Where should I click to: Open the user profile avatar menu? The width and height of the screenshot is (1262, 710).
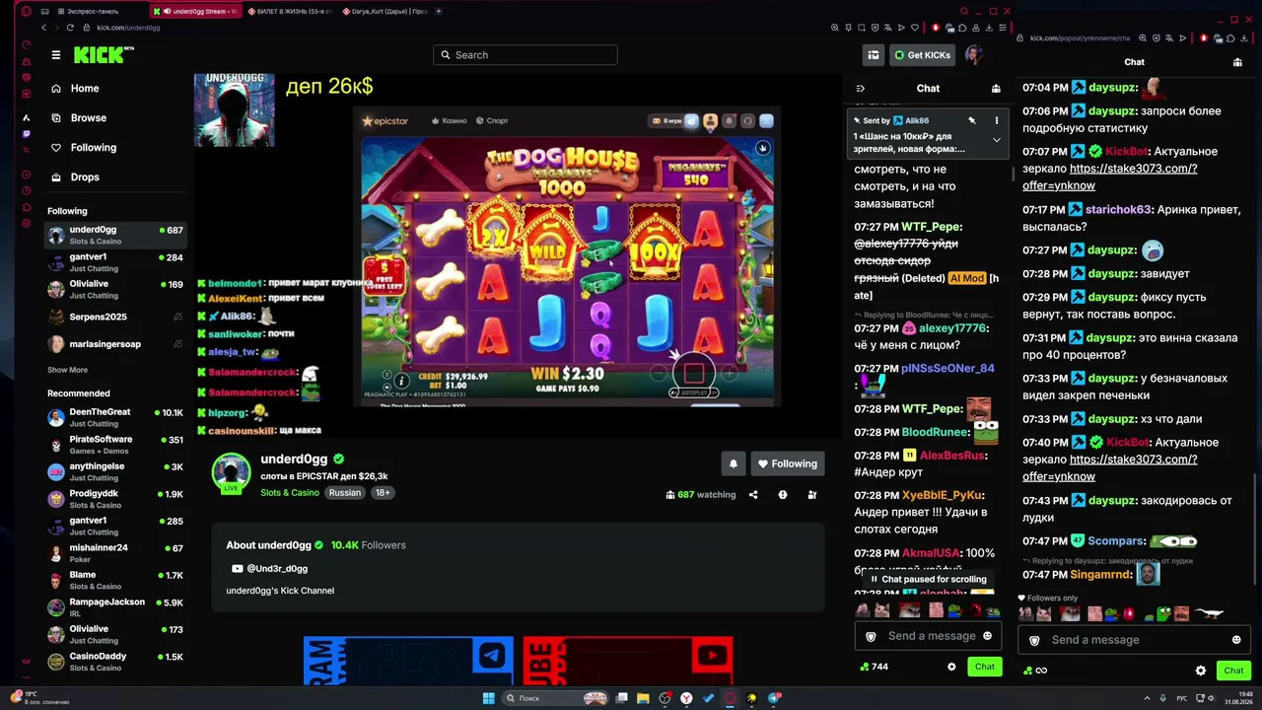974,54
